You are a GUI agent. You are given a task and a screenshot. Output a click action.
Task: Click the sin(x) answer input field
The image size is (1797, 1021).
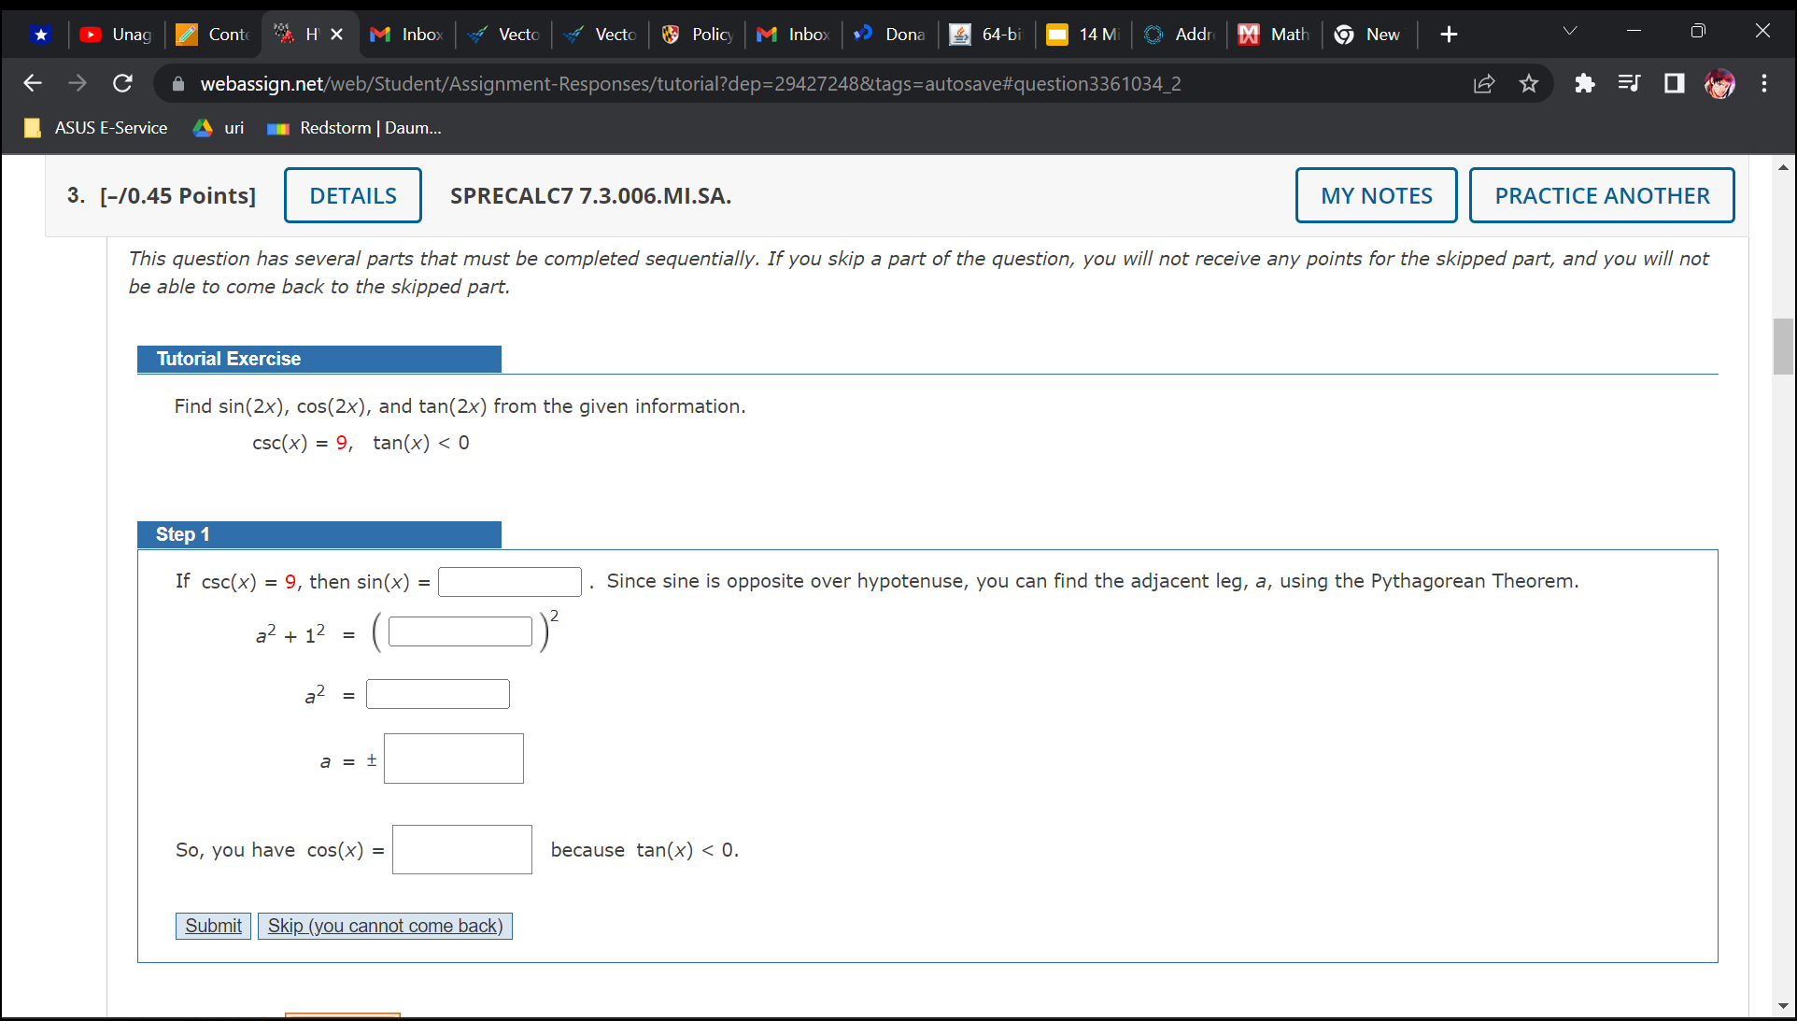(x=510, y=582)
